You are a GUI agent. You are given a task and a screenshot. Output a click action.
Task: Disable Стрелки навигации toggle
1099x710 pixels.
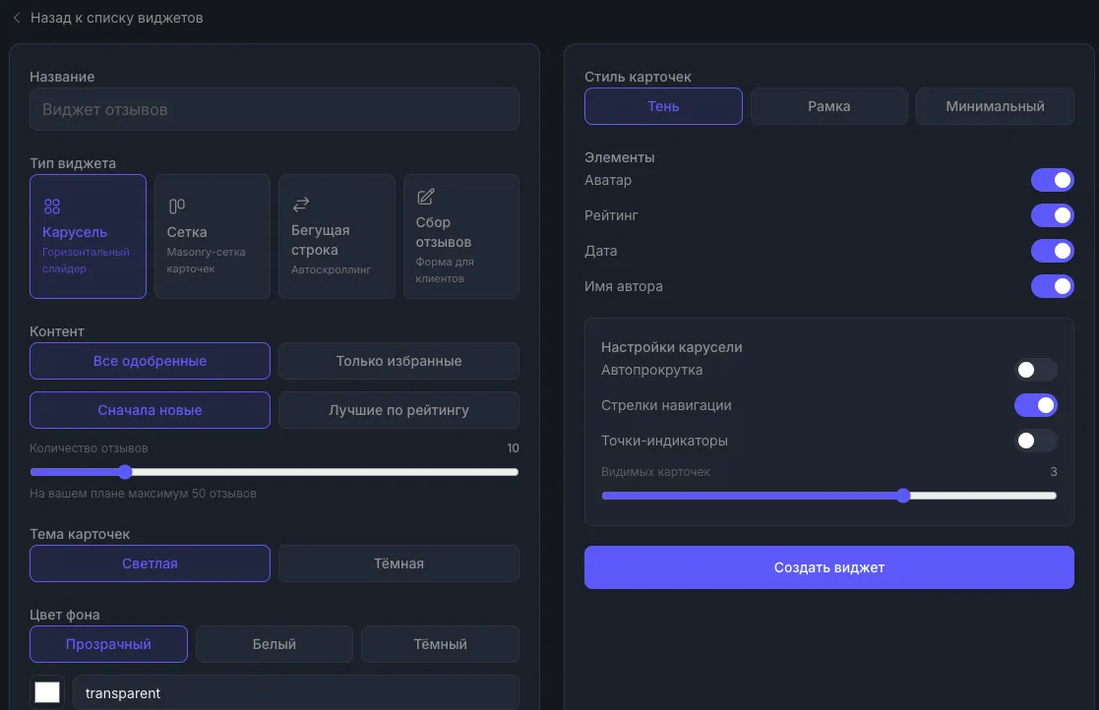[1035, 405]
